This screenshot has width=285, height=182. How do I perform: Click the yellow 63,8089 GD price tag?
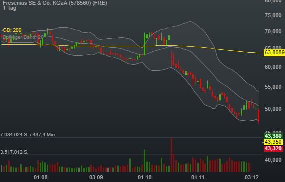(274, 52)
